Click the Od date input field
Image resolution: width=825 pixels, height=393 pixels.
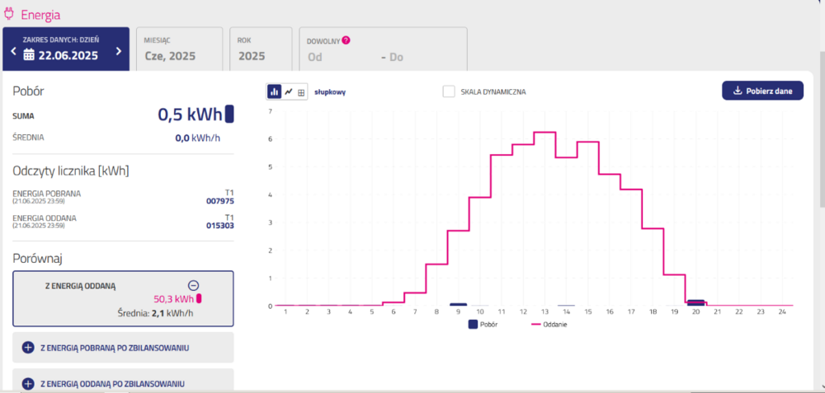pos(330,57)
